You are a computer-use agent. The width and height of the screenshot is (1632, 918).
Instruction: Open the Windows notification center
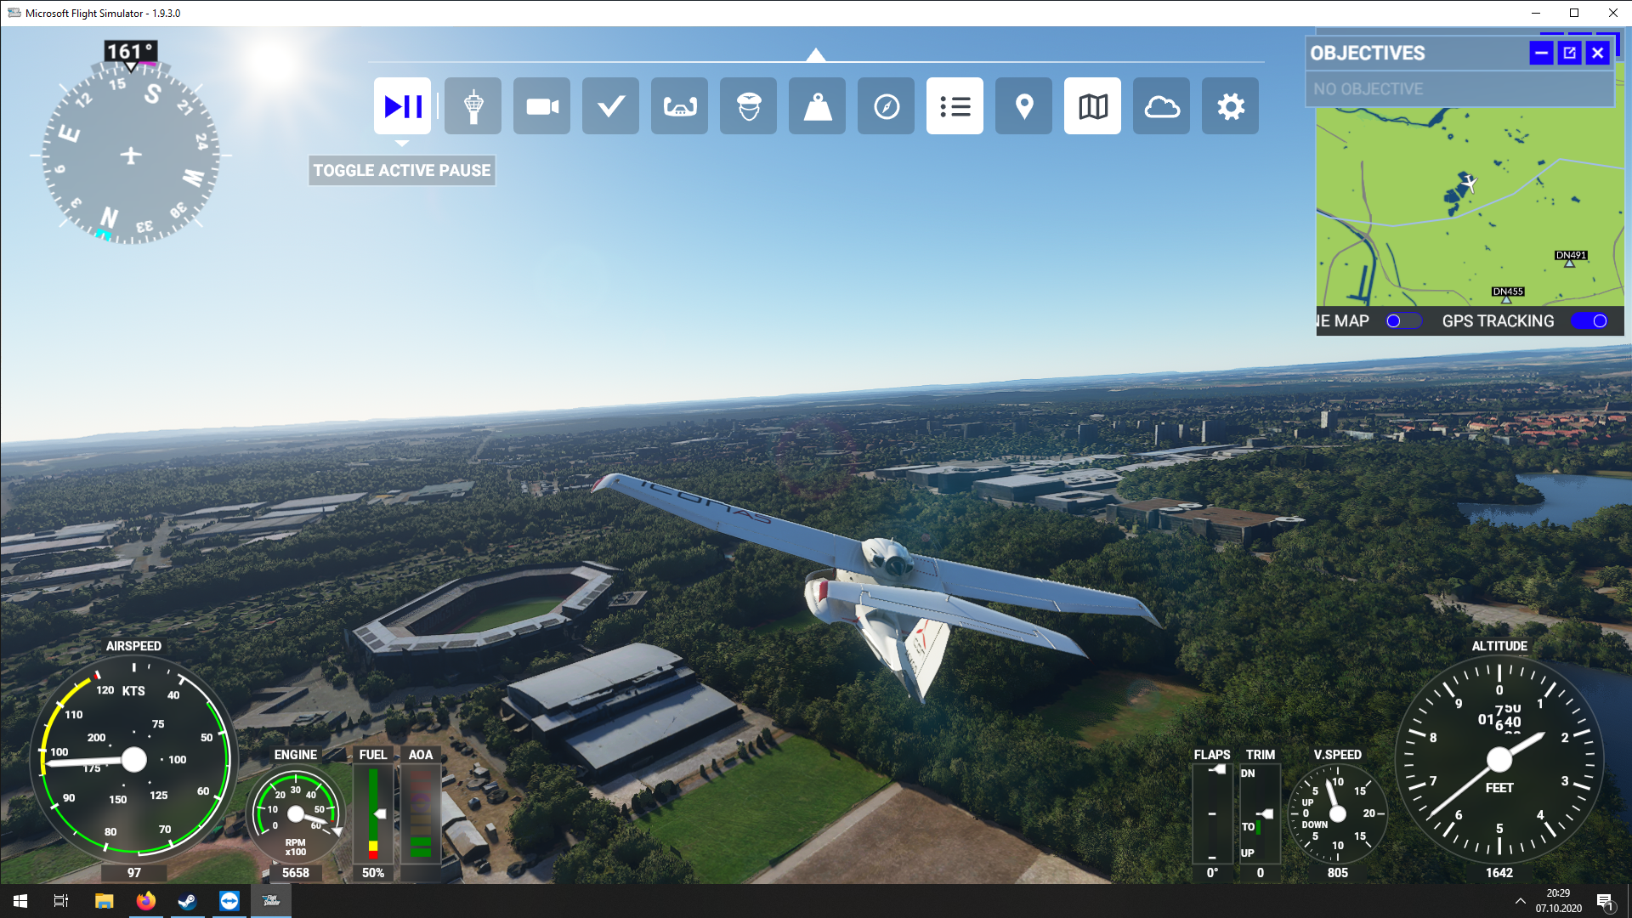(x=1605, y=901)
